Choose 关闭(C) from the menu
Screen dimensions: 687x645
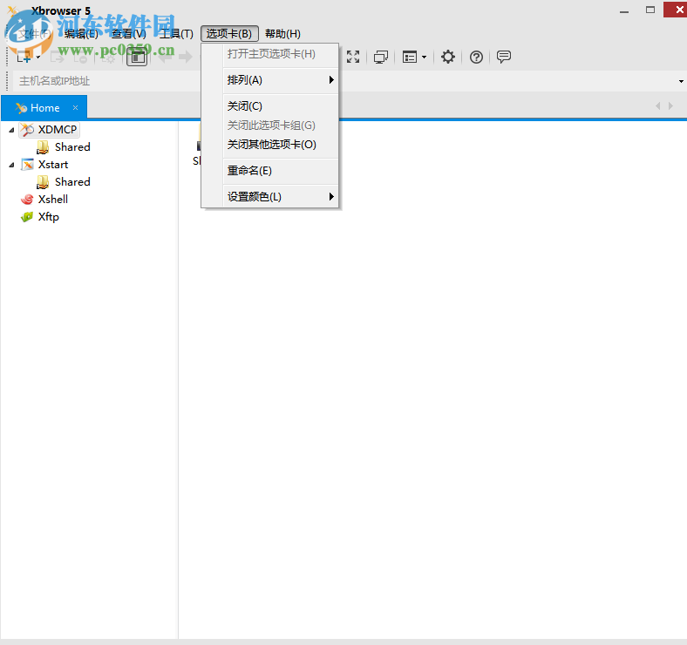point(270,106)
